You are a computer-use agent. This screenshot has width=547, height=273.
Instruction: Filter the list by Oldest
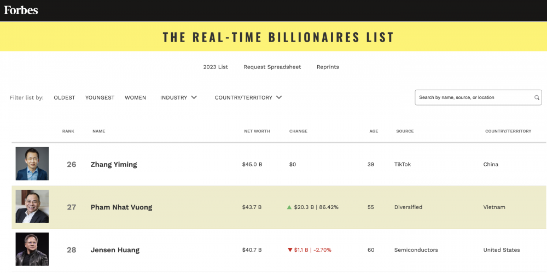pyautogui.click(x=65, y=98)
